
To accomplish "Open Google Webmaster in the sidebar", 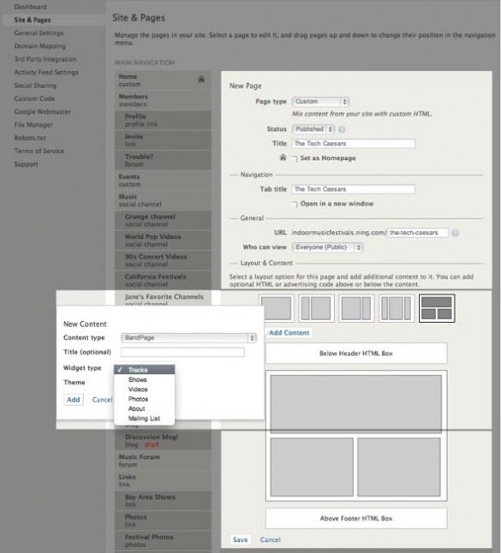I will [x=42, y=112].
